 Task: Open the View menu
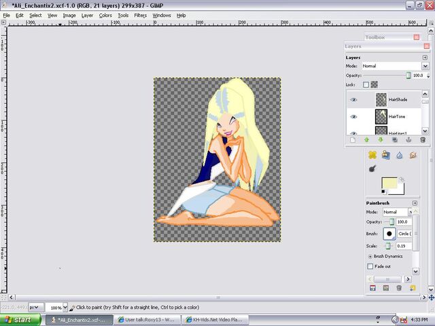52,16
